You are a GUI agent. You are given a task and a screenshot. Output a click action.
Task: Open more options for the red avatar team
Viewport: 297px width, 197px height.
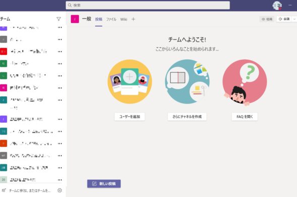coord(60,51)
